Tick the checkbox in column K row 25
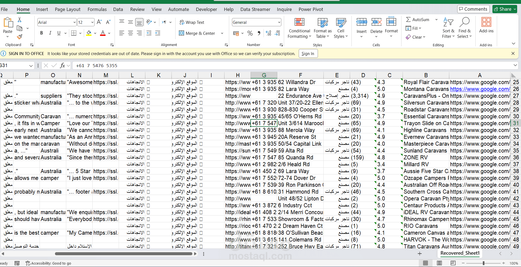This screenshot has height=267, width=521. click(x=148, y=82)
